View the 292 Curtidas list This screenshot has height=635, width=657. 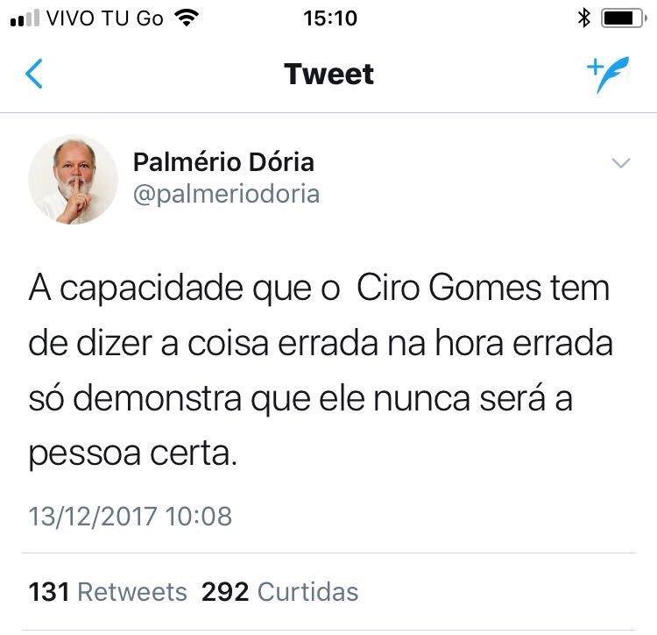coord(280,592)
